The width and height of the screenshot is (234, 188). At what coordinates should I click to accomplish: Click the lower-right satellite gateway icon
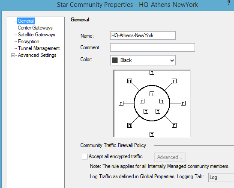click(174, 125)
